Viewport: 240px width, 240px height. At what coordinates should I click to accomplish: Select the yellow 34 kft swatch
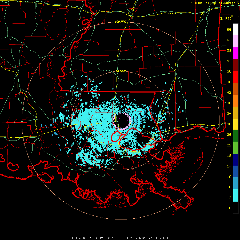235,124
